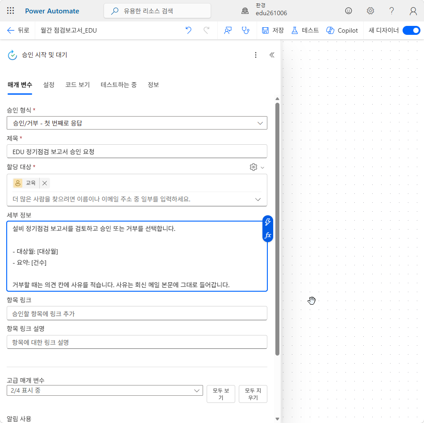Click the 항목 링크 설명 input field
The width and height of the screenshot is (424, 423).
coord(137,342)
